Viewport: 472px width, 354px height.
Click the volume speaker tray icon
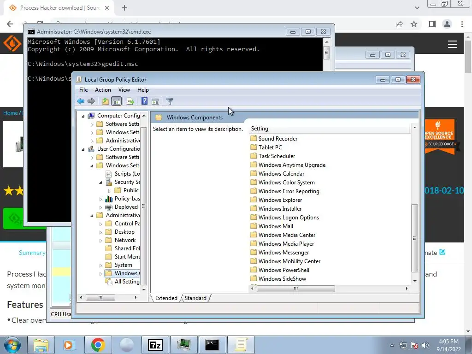[425, 345]
